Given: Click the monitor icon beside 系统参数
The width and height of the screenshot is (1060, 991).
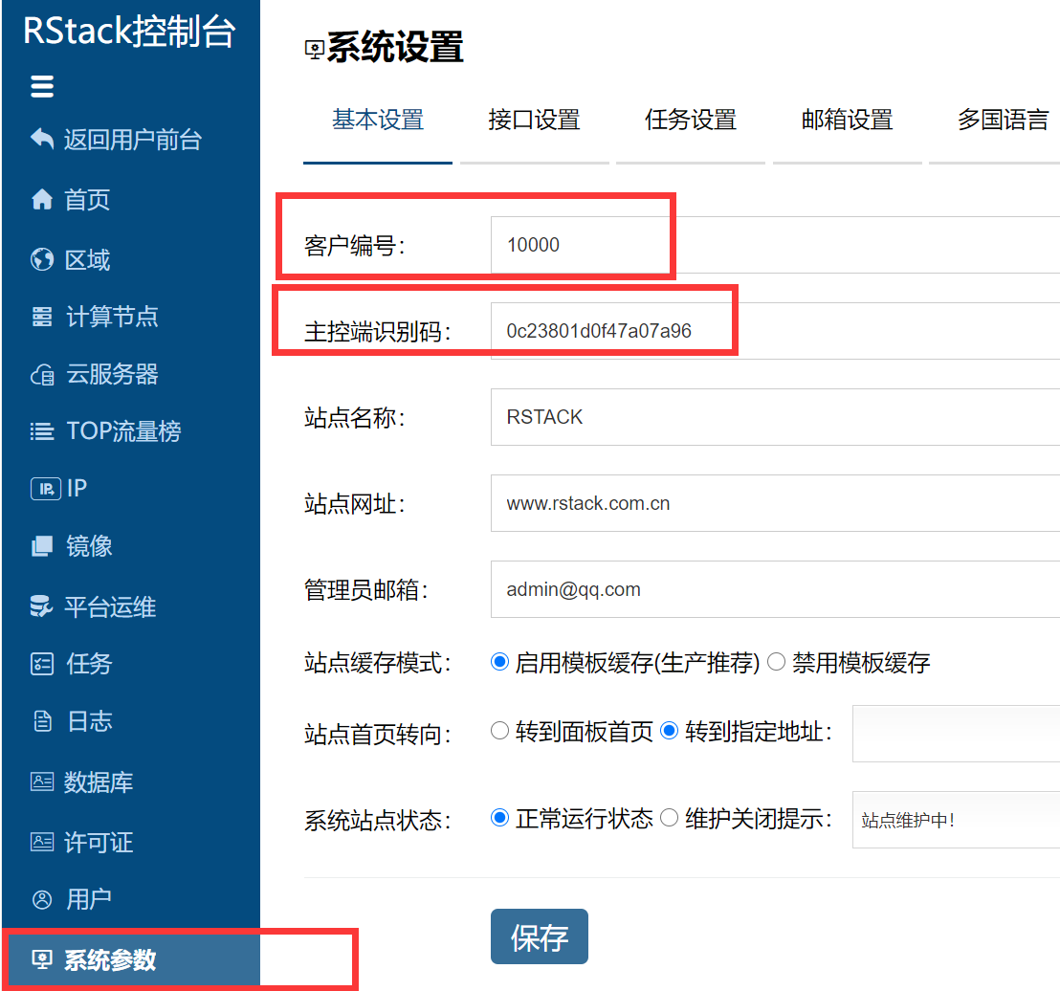Looking at the screenshot, I should (x=42, y=959).
